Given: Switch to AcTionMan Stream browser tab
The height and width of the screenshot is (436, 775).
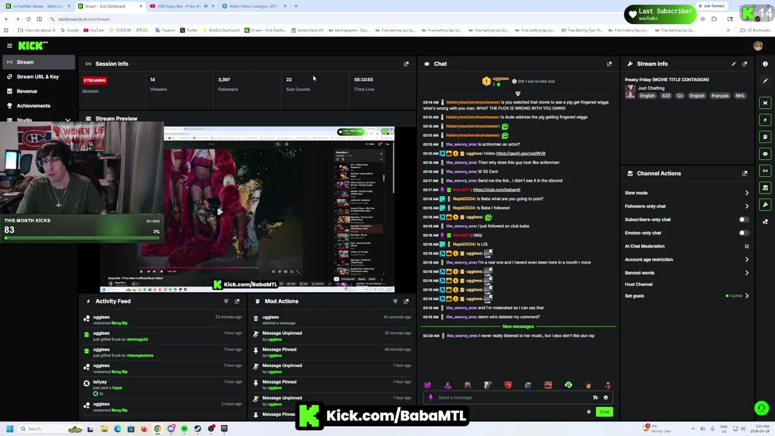Looking at the screenshot, I should (38, 6).
